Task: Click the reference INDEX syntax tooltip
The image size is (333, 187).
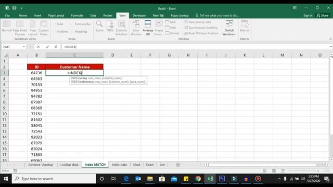Action: coord(108,82)
